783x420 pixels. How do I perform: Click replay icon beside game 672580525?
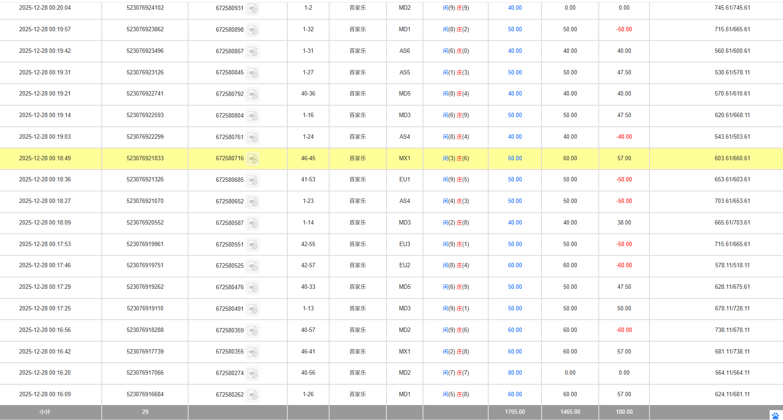(x=252, y=266)
